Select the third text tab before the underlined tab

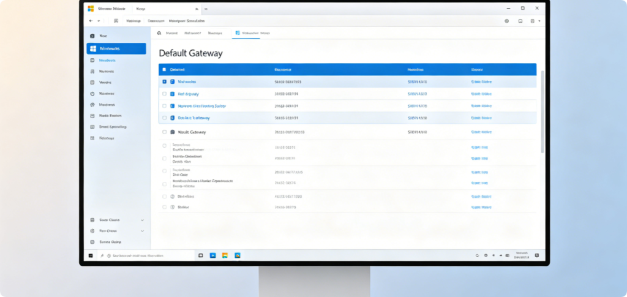point(215,33)
